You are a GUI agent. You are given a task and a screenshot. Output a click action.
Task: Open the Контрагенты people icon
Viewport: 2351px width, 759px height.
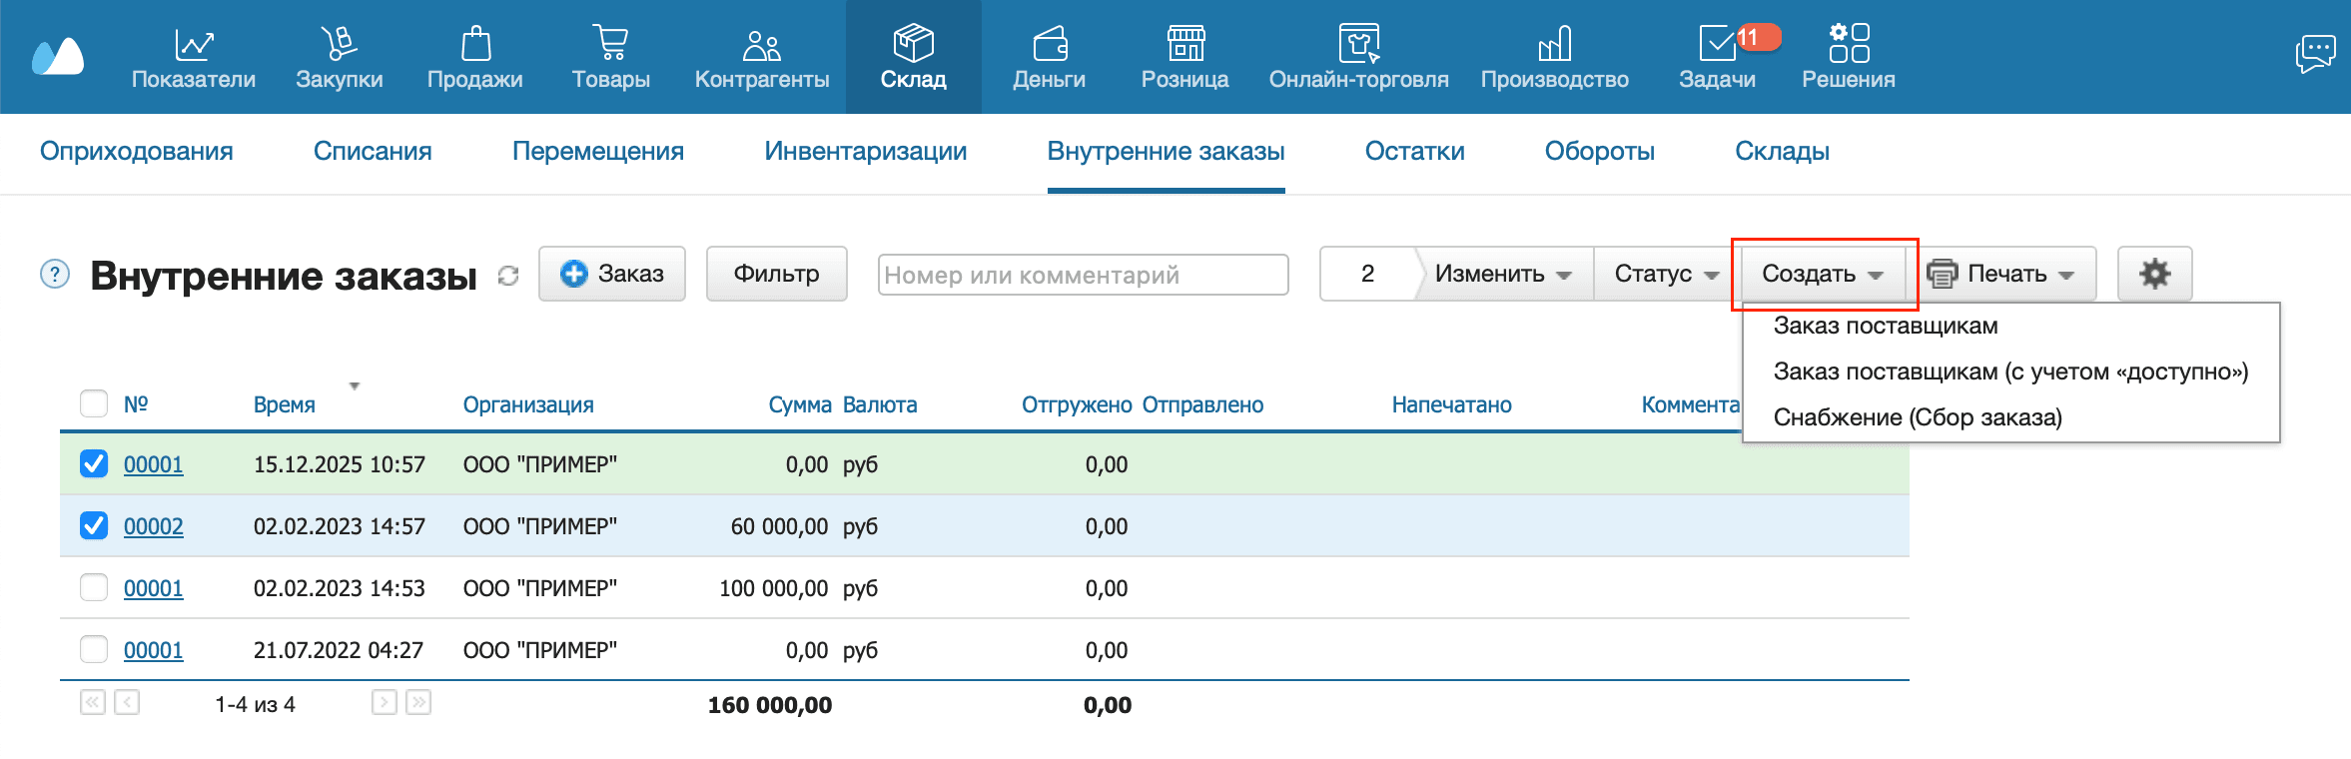761,44
